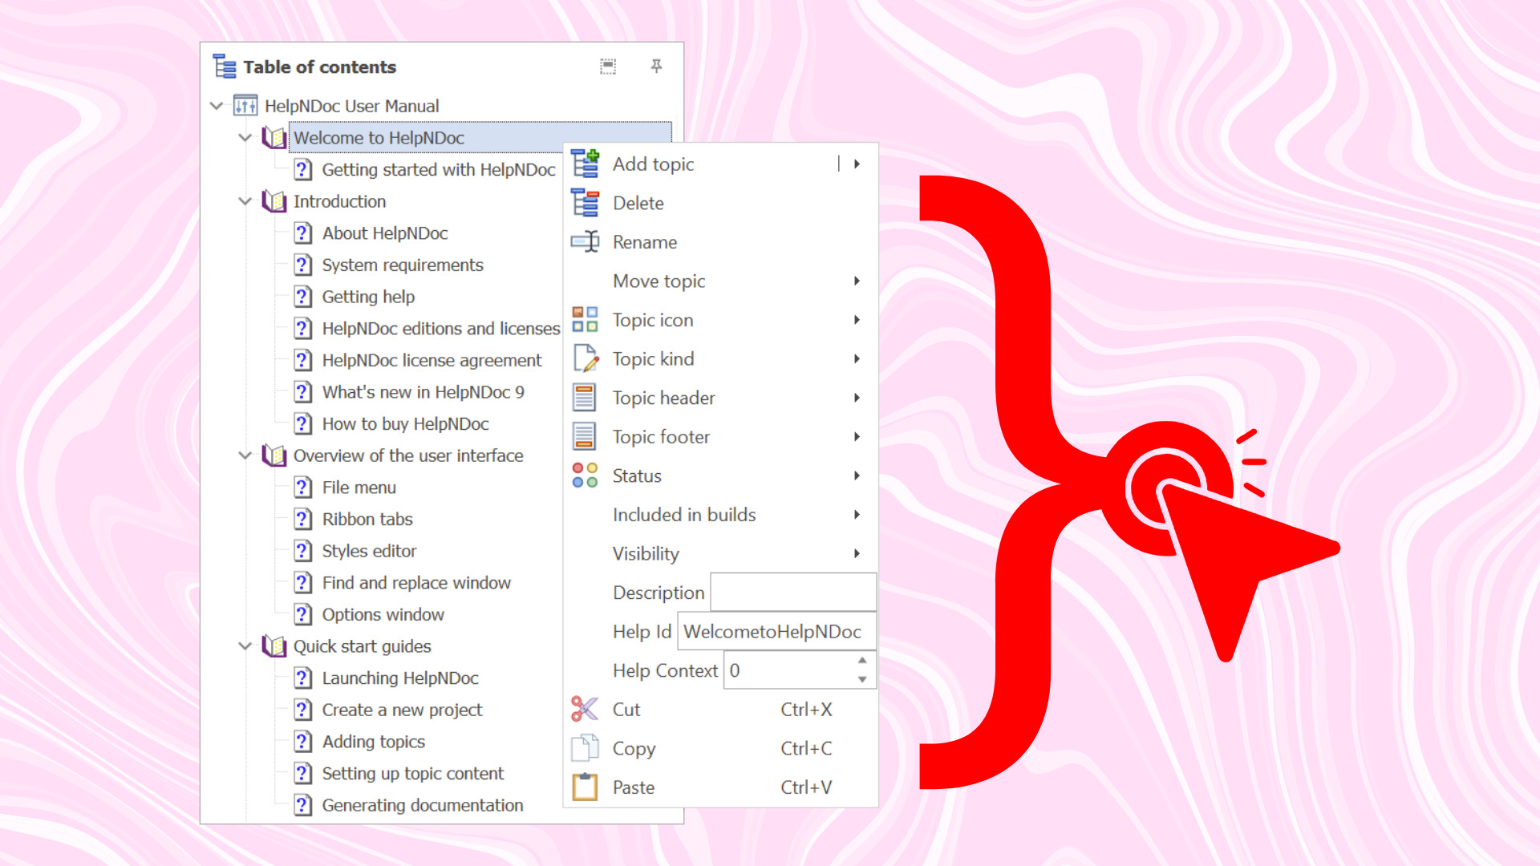Select Find and replace window topic
Screen dimensions: 1540x866
coord(416,583)
